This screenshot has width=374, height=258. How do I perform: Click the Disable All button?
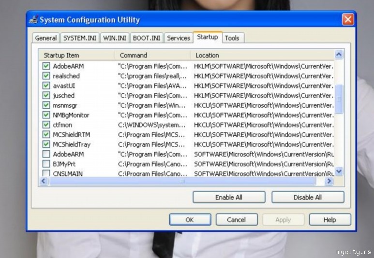click(x=308, y=197)
